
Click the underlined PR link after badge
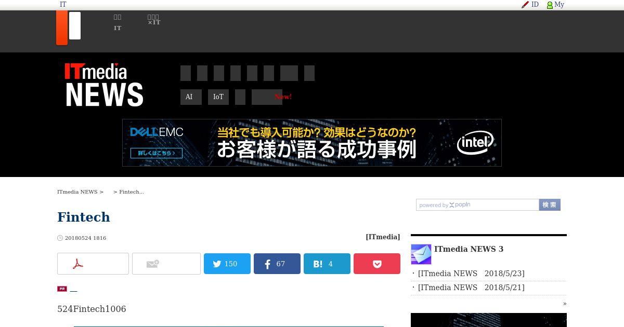click(73, 289)
